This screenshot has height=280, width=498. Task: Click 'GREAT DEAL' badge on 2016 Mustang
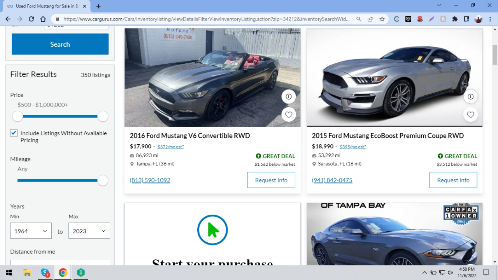pyautogui.click(x=275, y=156)
